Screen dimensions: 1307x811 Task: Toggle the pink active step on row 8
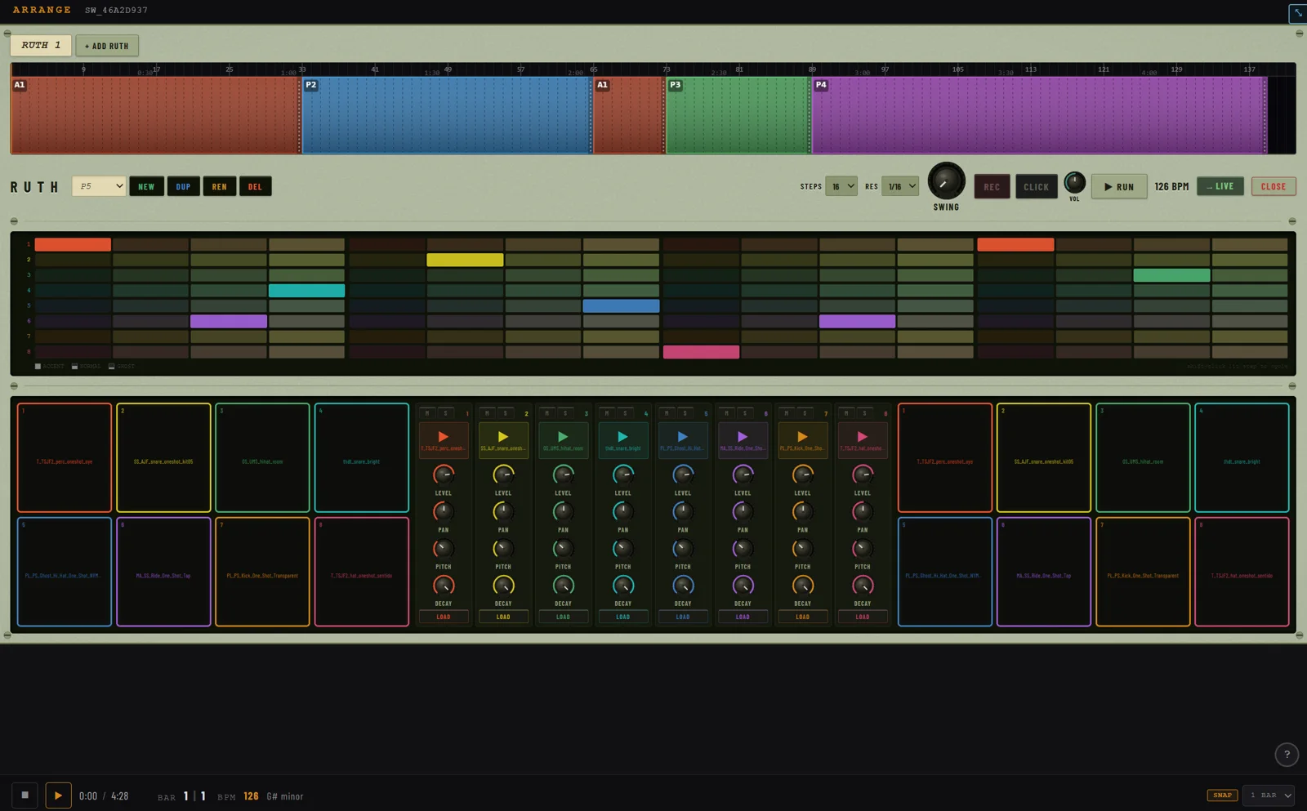701,352
